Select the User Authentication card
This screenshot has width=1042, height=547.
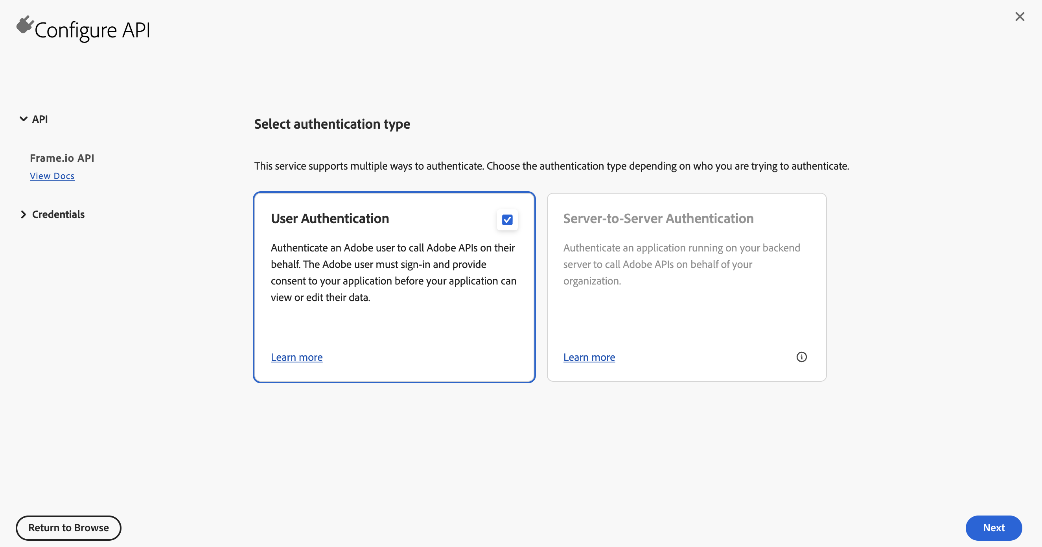[394, 287]
